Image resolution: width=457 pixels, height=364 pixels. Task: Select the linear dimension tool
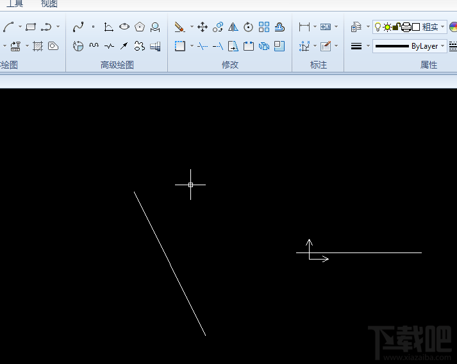pyautogui.click(x=304, y=27)
